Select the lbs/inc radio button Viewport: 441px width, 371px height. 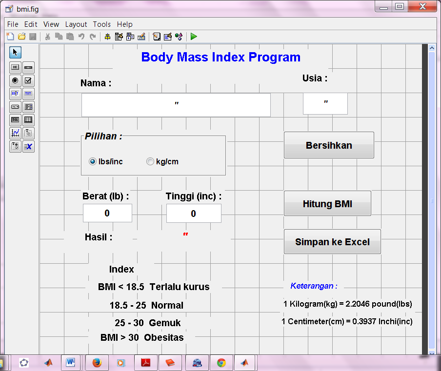[x=92, y=161]
